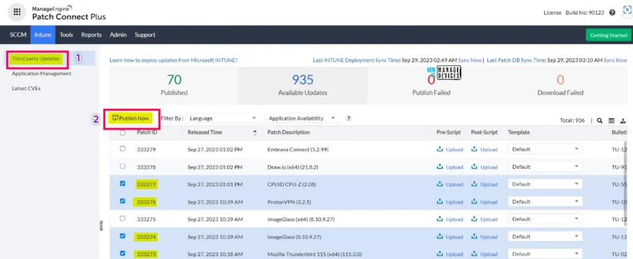
Task: Open the Language filter dropdown
Action: [x=223, y=119]
